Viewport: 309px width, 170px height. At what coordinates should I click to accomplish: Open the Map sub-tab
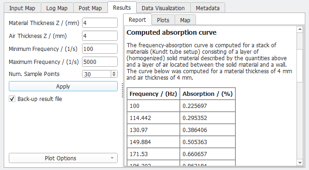[185, 20]
